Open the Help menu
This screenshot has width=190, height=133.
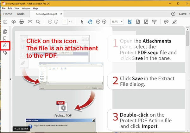pyautogui.click(x=35, y=8)
